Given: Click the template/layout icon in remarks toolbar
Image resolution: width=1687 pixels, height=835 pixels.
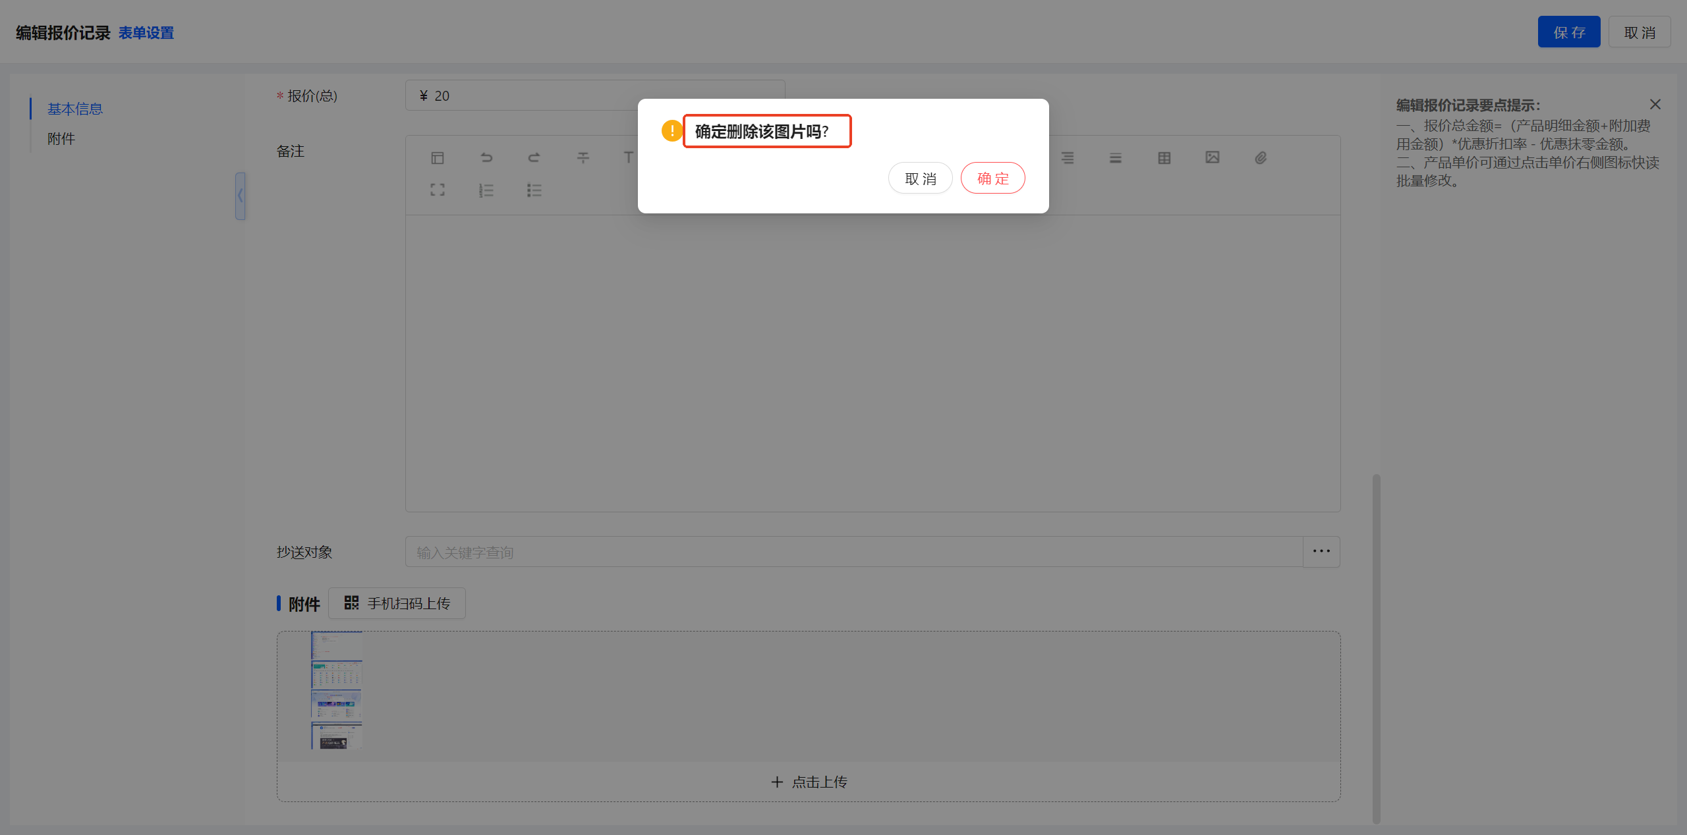Looking at the screenshot, I should coord(438,158).
